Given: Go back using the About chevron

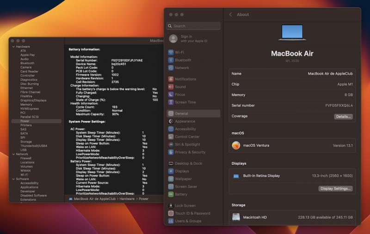Looking at the screenshot, I should (230, 15).
